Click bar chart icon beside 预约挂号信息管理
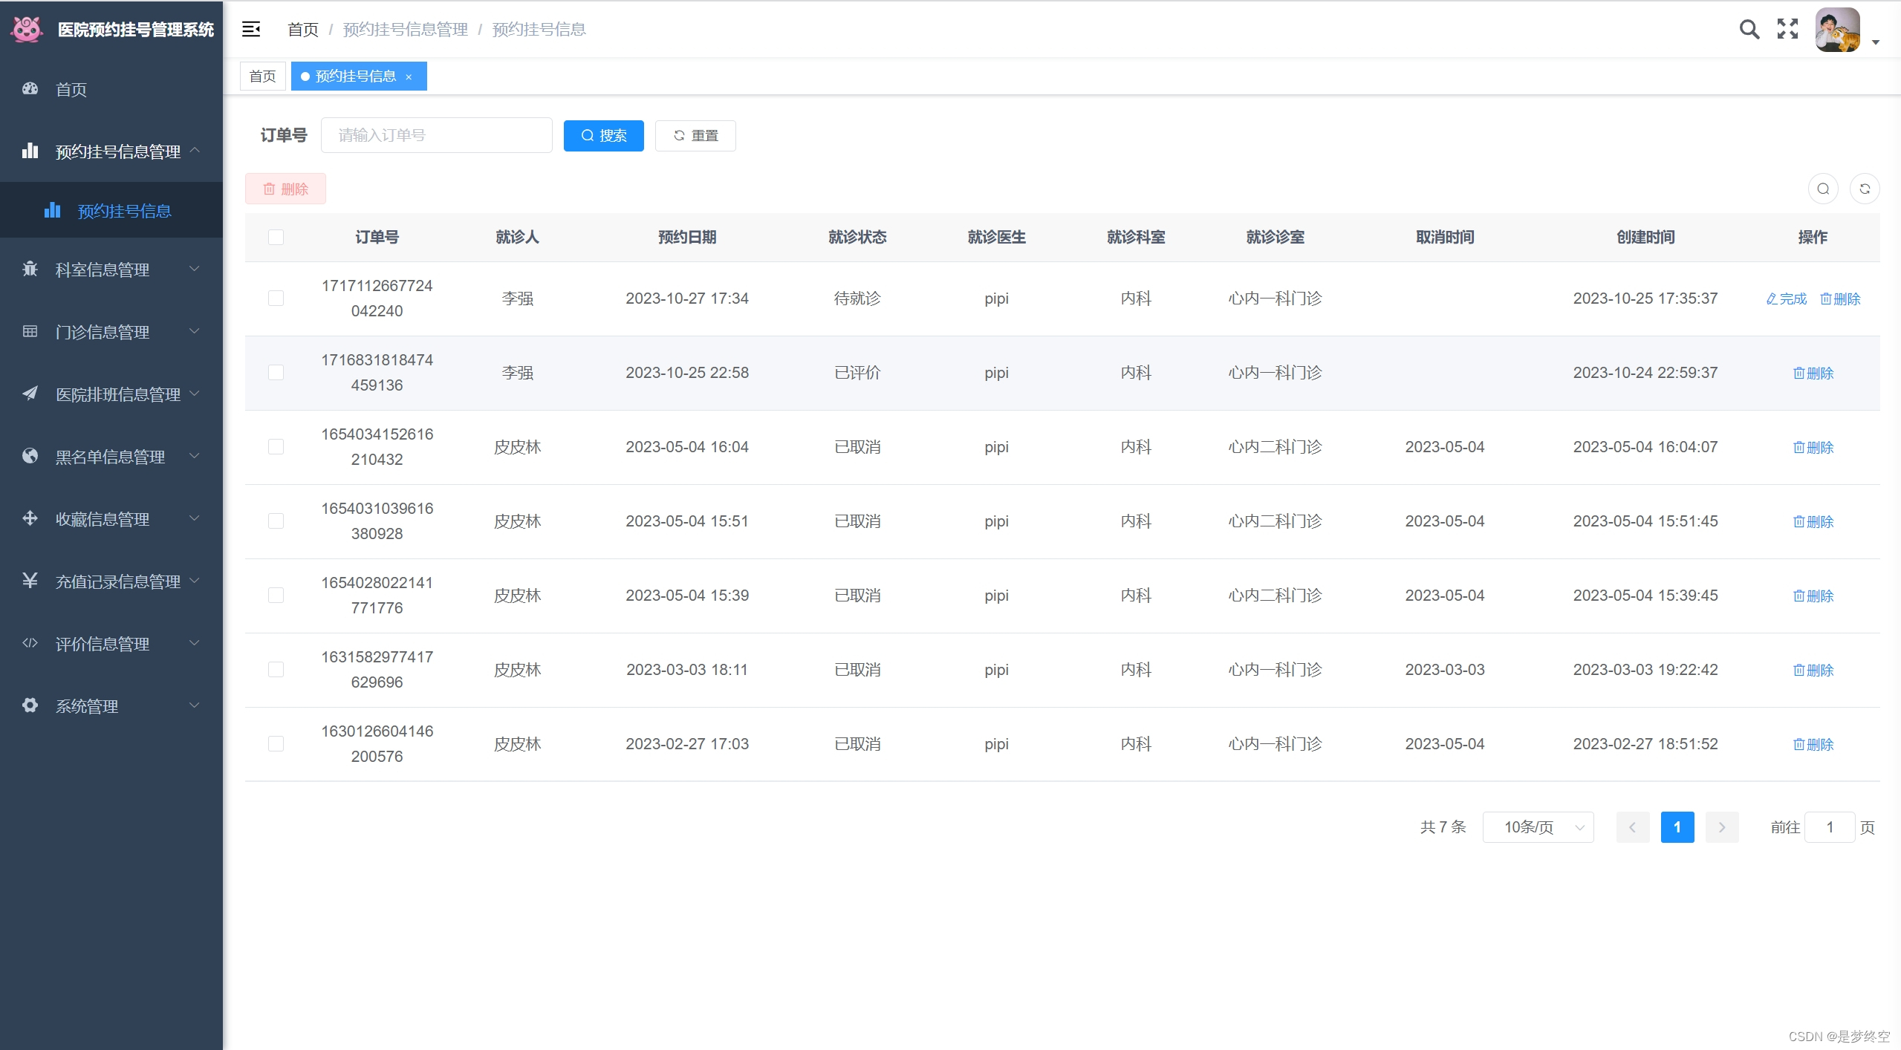This screenshot has height=1050, width=1901. coord(30,151)
